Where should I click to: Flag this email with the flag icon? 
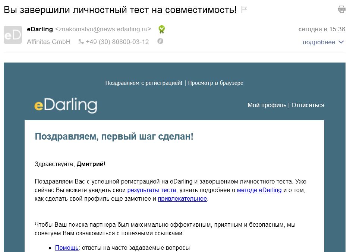click(x=244, y=10)
